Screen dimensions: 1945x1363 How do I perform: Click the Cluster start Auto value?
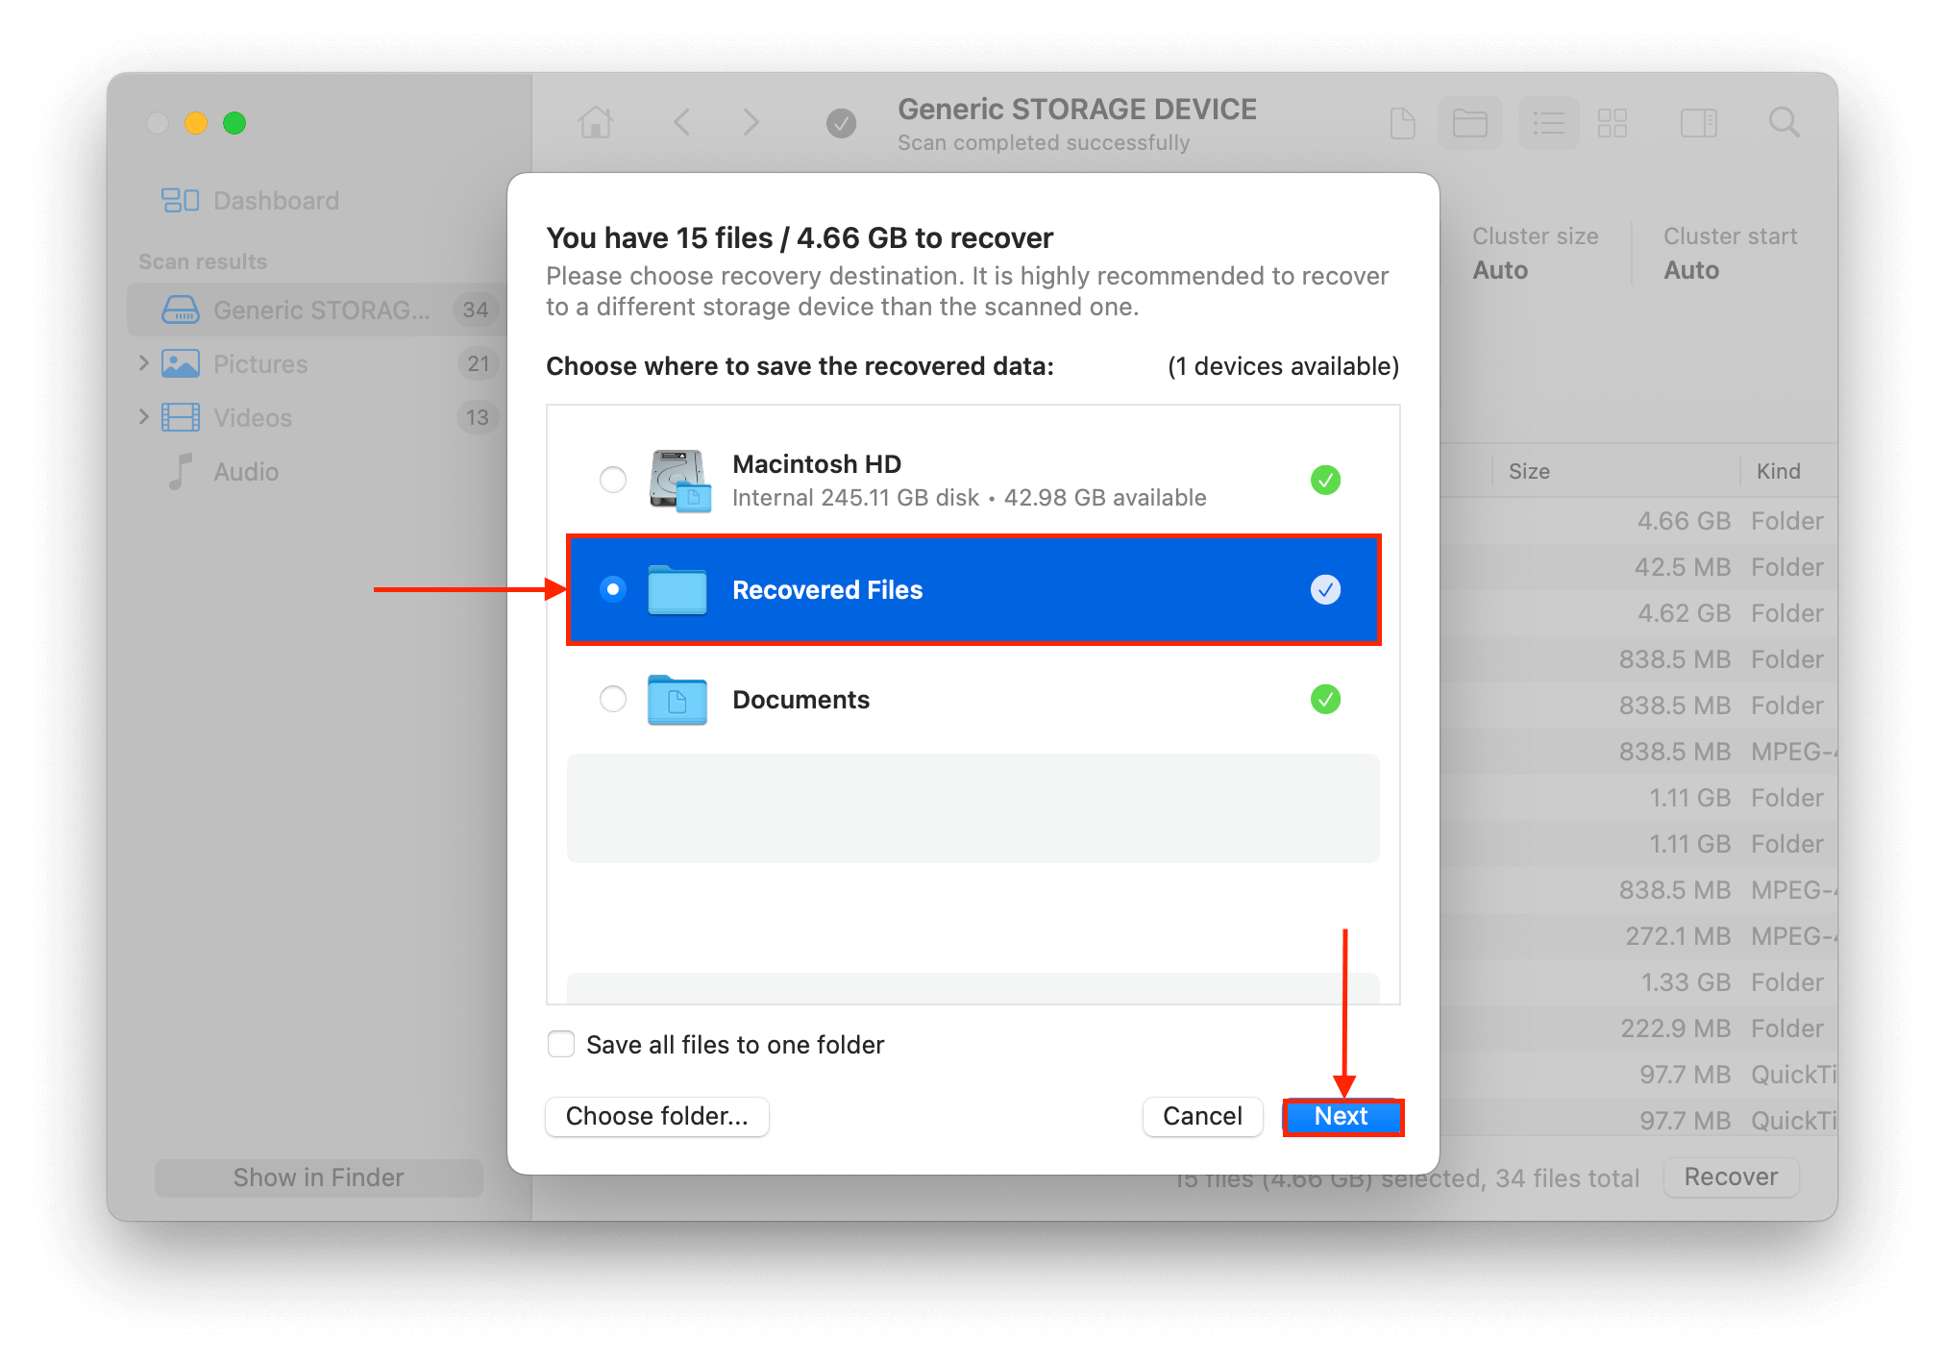point(1691,270)
